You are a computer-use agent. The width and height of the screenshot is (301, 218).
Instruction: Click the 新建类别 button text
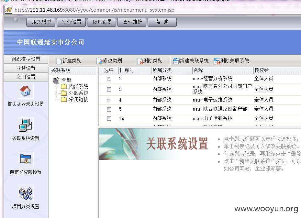pos(72,61)
